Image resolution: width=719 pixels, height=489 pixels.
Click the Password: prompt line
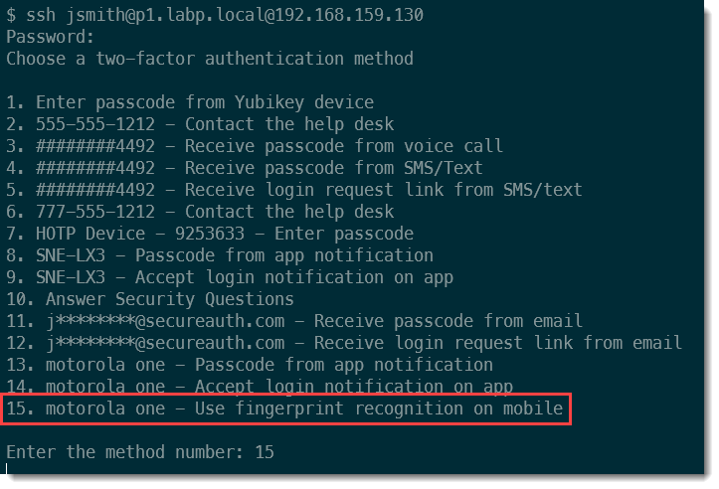pos(51,37)
